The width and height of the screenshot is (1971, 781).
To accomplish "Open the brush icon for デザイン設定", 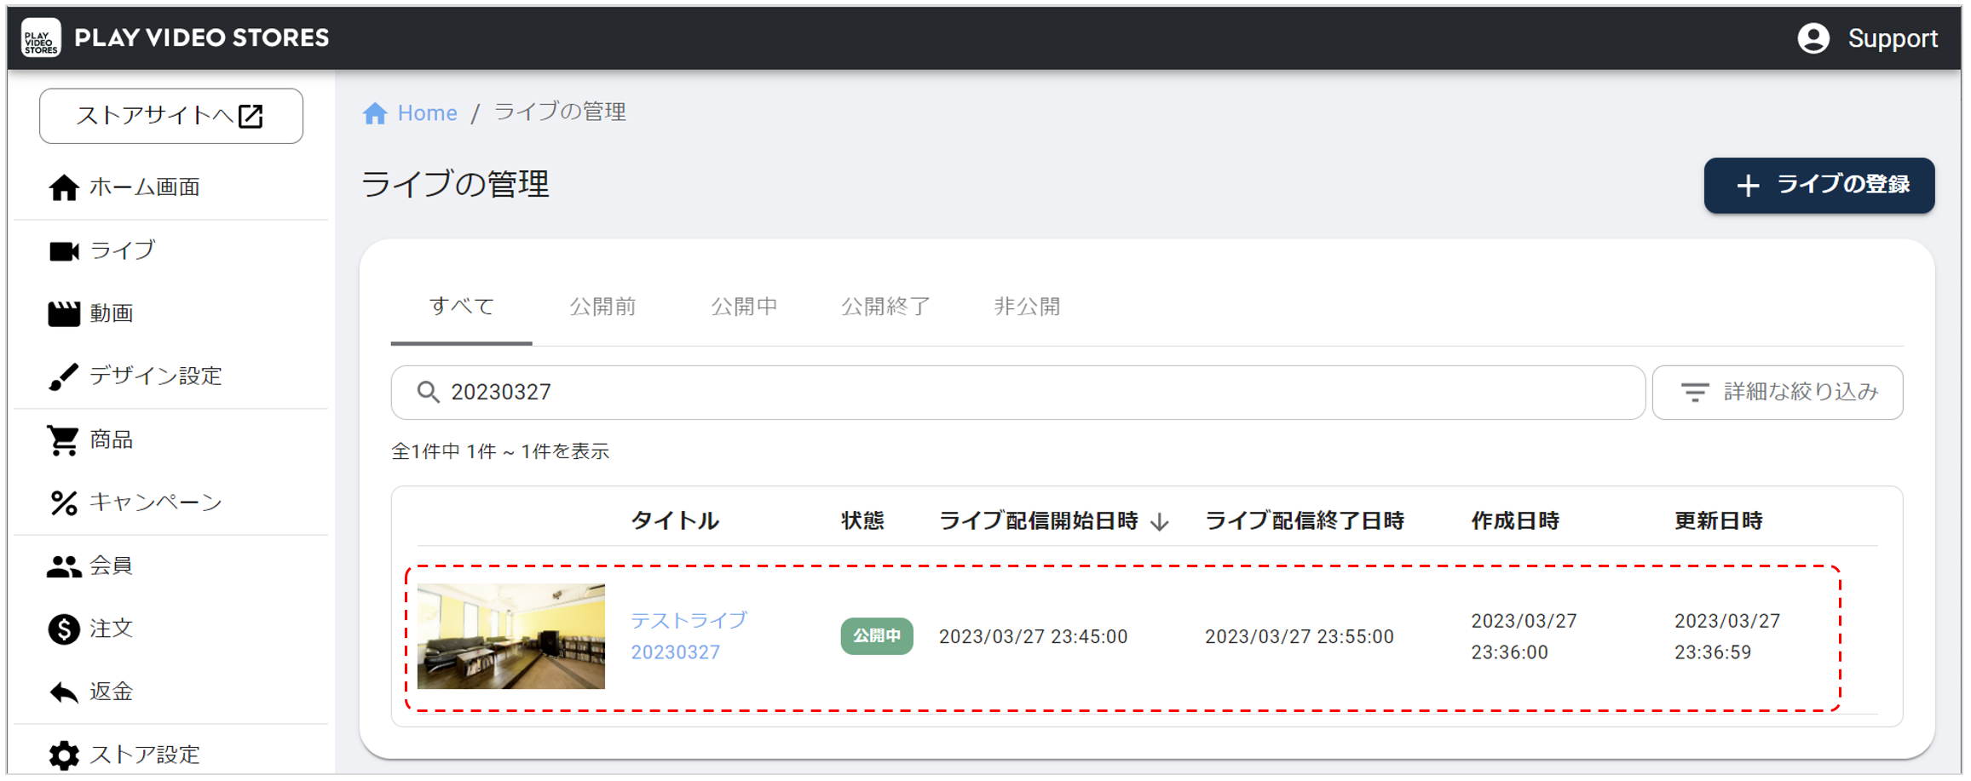I will click(64, 376).
